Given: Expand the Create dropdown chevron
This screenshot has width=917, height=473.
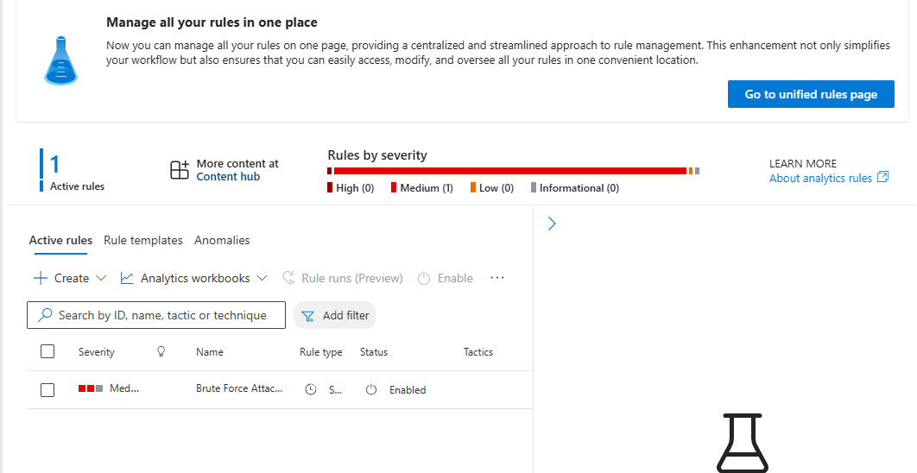Looking at the screenshot, I should pos(101,278).
